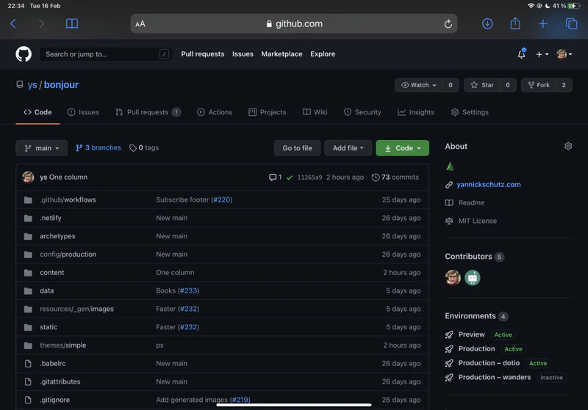The height and width of the screenshot is (410, 588).
Task: Open the plus create-new dropdown
Action: tap(542, 54)
